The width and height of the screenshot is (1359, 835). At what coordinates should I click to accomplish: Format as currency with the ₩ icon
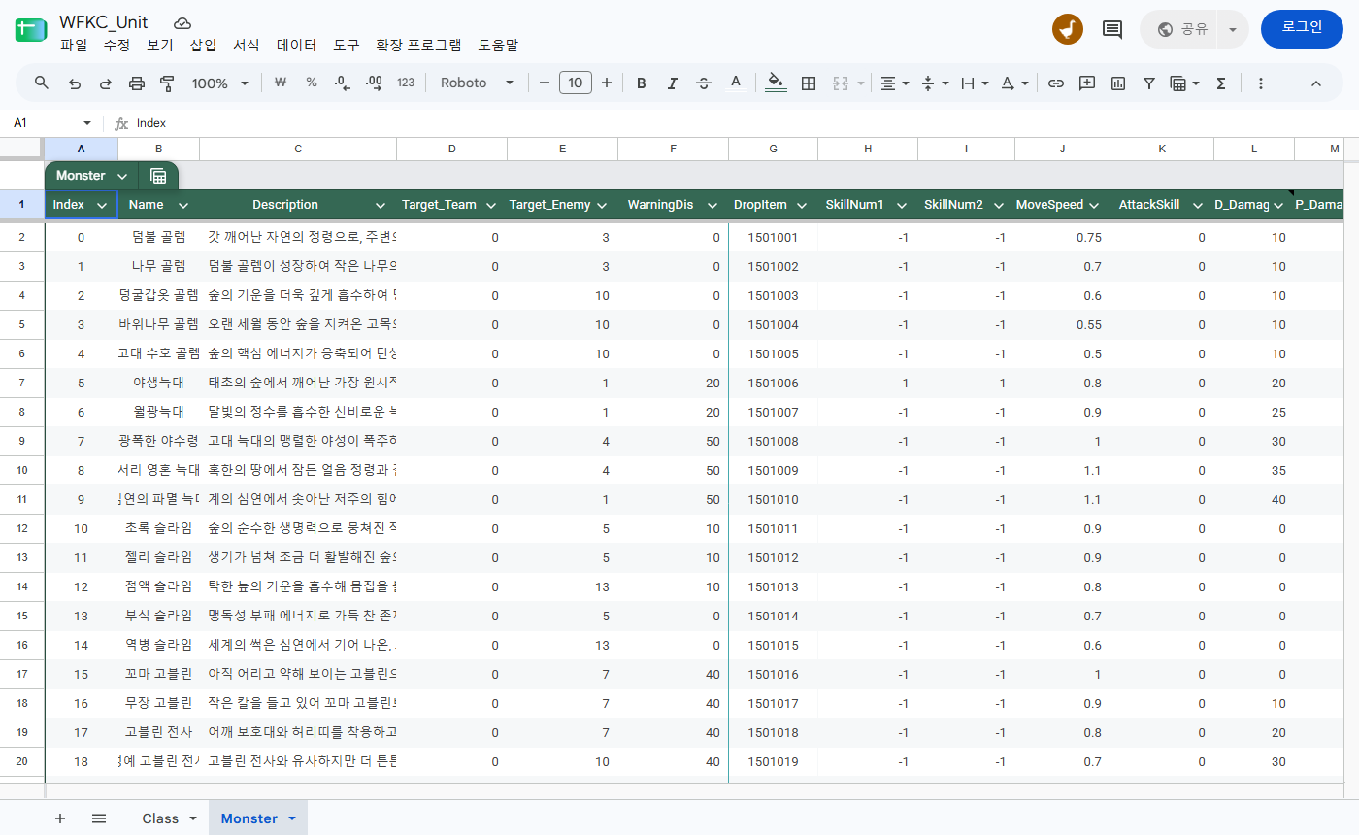click(281, 83)
